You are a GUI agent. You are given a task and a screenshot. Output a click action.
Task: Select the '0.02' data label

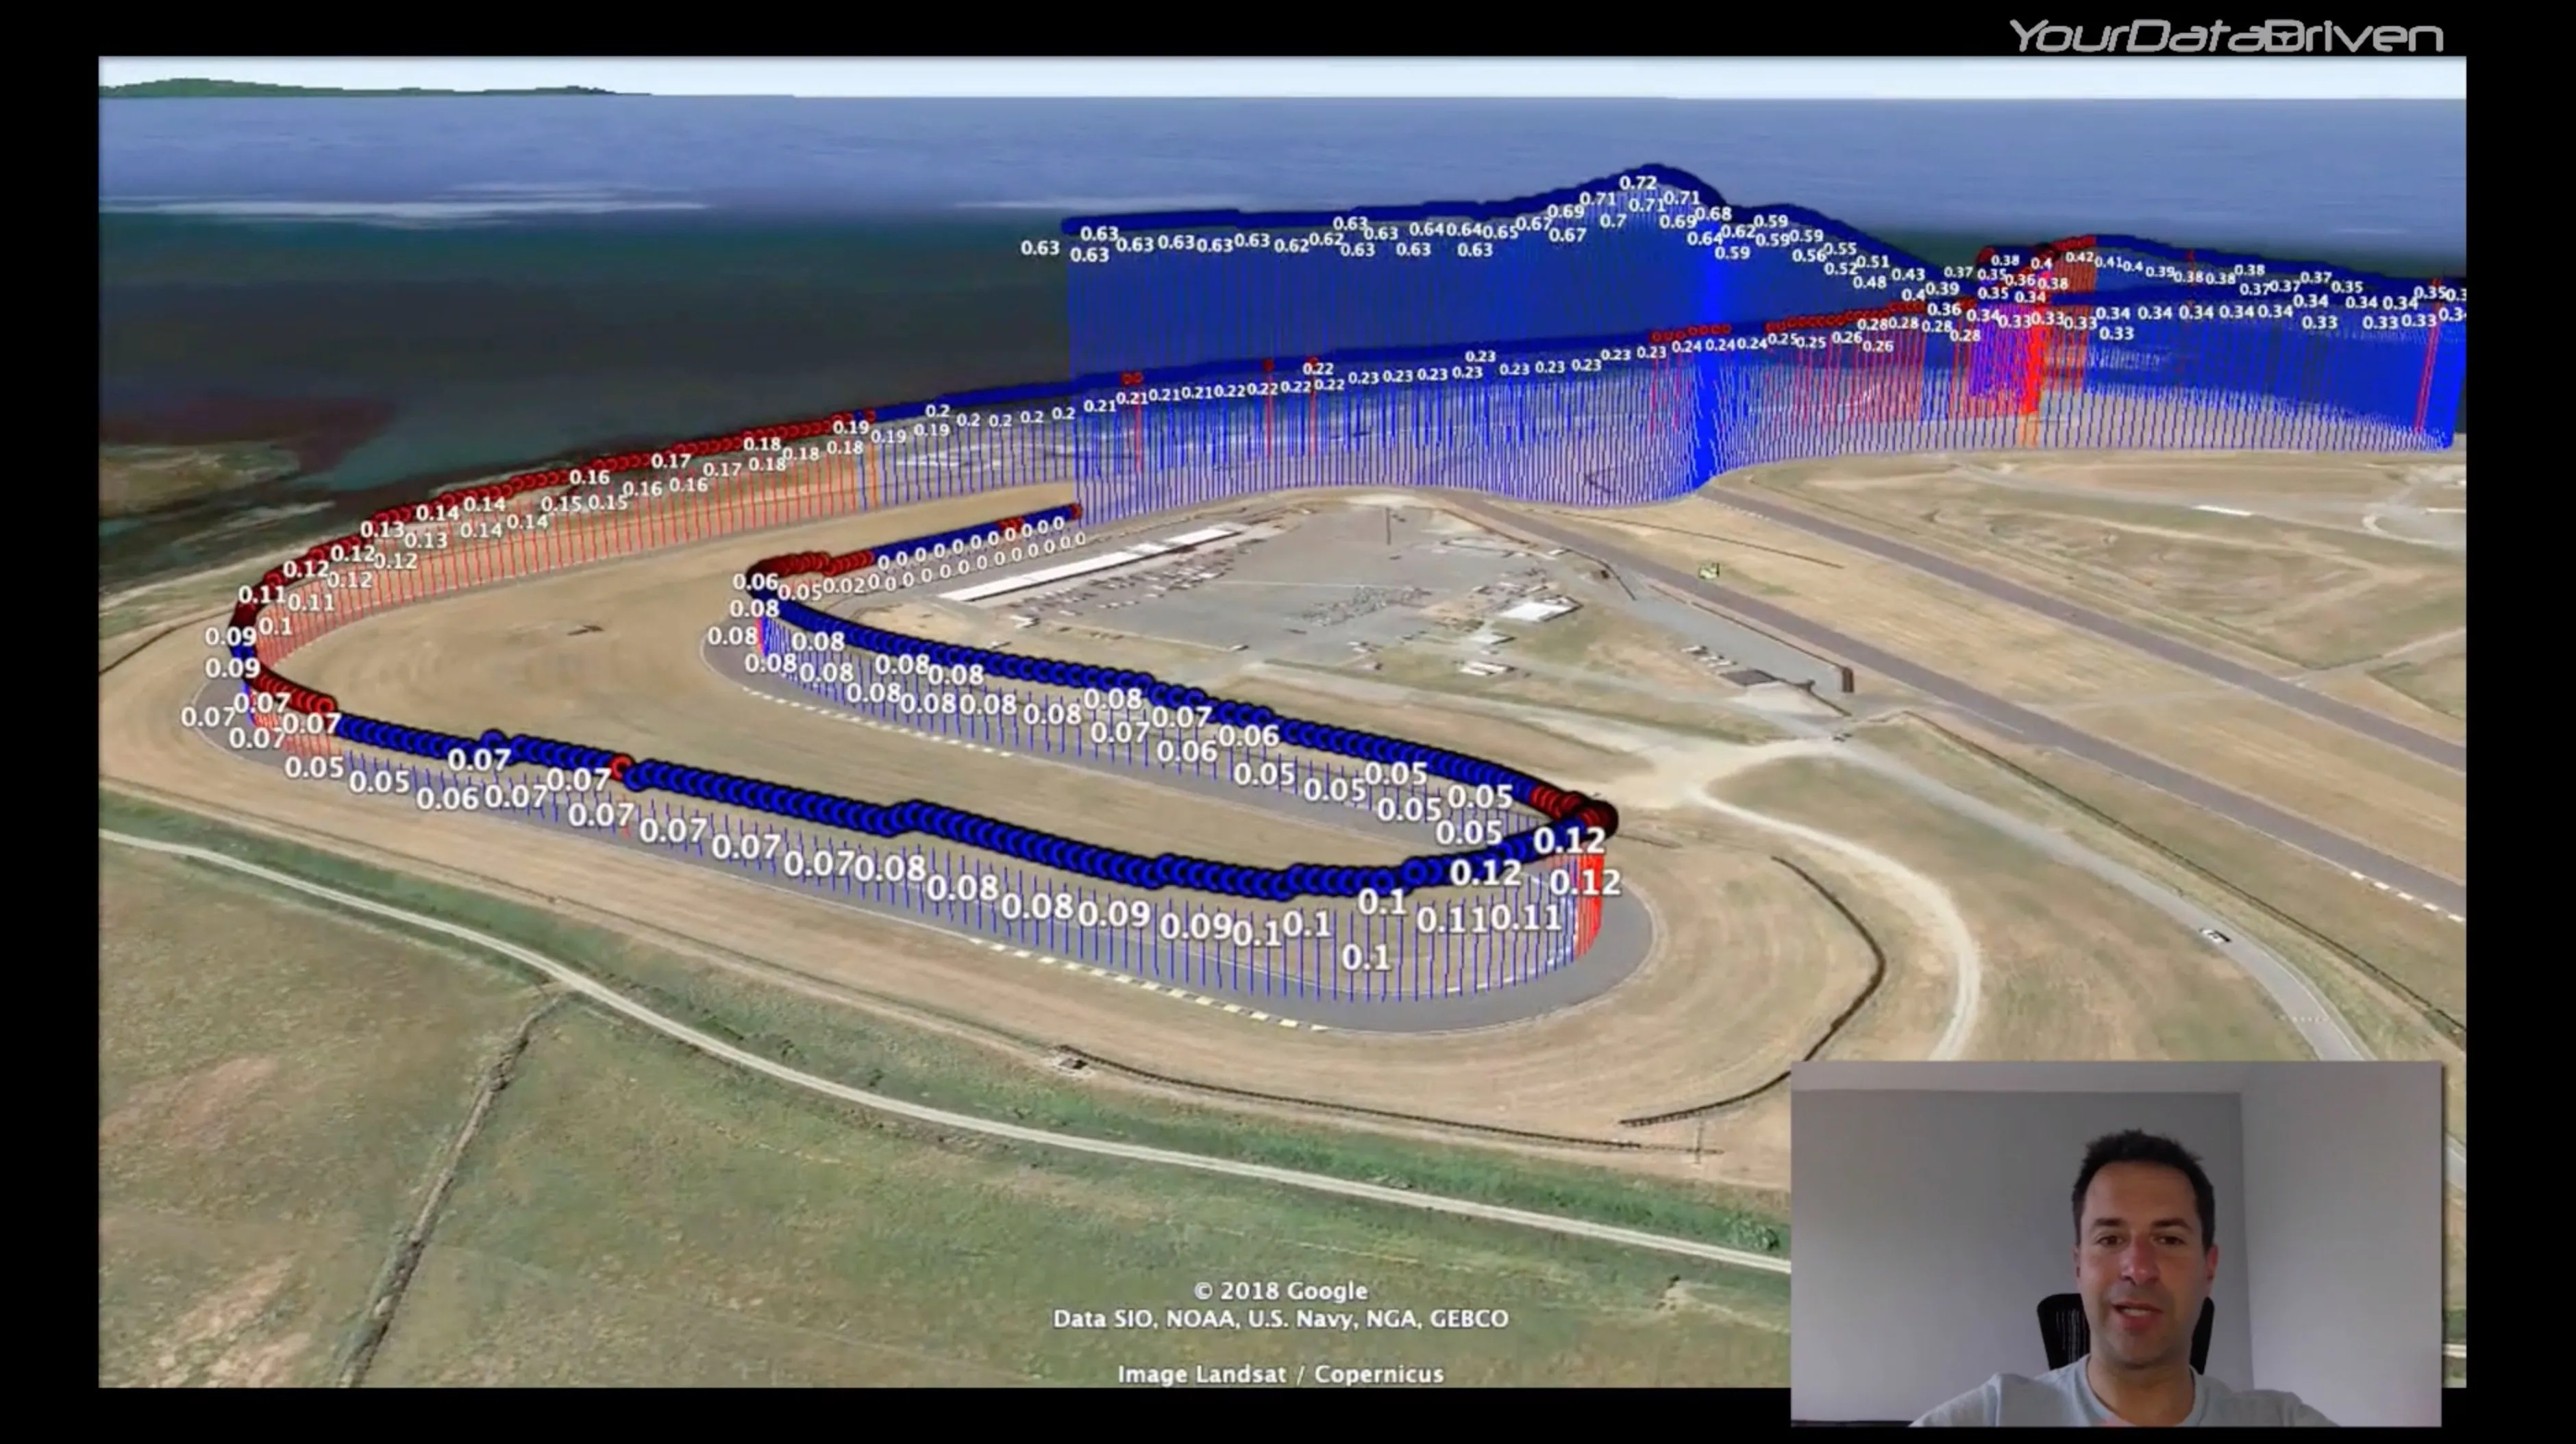coord(845,586)
